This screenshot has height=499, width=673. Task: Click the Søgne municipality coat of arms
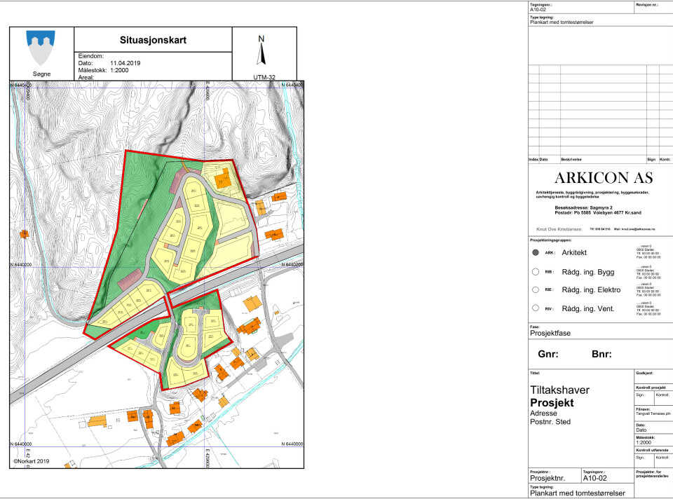pyautogui.click(x=41, y=48)
